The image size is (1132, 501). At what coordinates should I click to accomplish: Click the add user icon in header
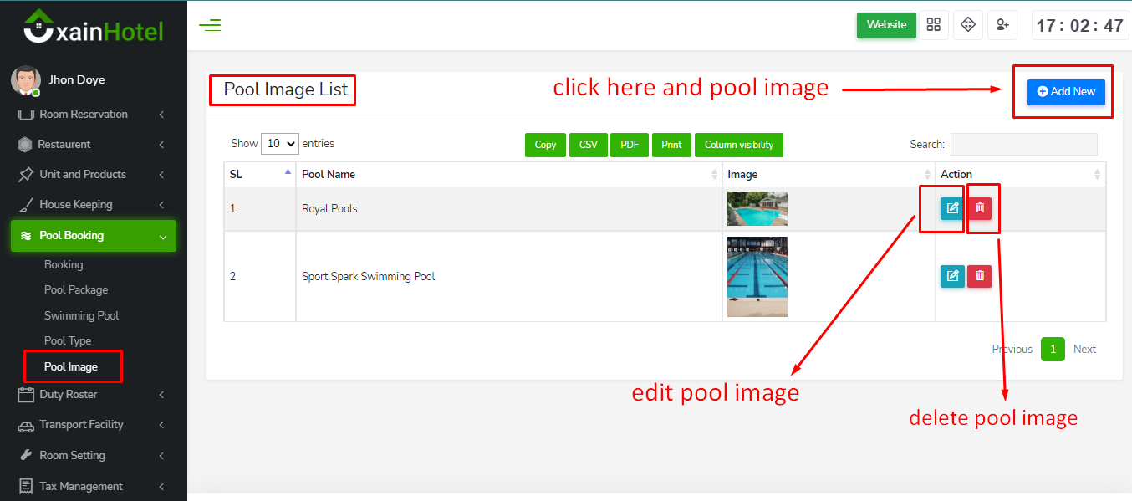pos(1002,25)
